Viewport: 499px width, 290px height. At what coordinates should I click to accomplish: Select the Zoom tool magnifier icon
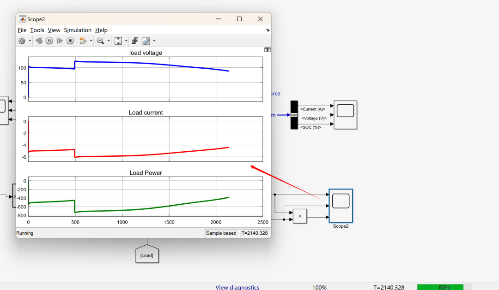100,41
